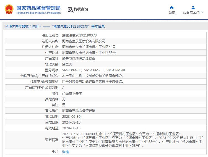This screenshot has width=208, height=157.
Task: Click the 本产品由主机 structure description
Action: pos(93,76)
